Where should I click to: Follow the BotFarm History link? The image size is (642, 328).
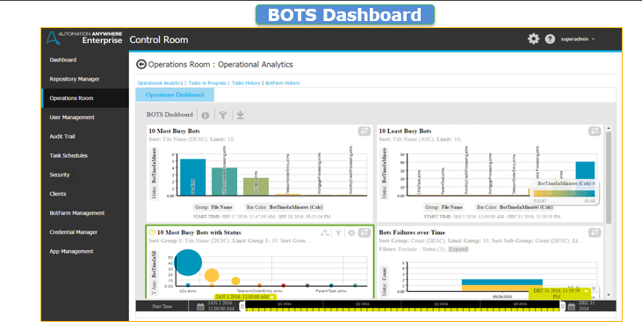point(283,83)
